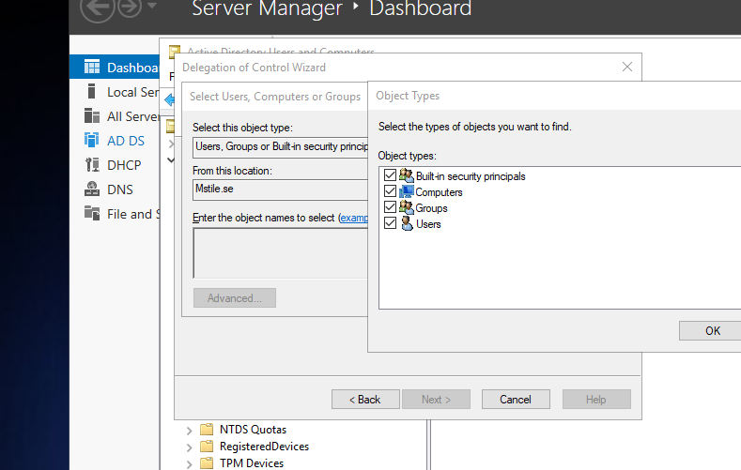Click the Select this object type field
This screenshot has width=741, height=470.
280,146
